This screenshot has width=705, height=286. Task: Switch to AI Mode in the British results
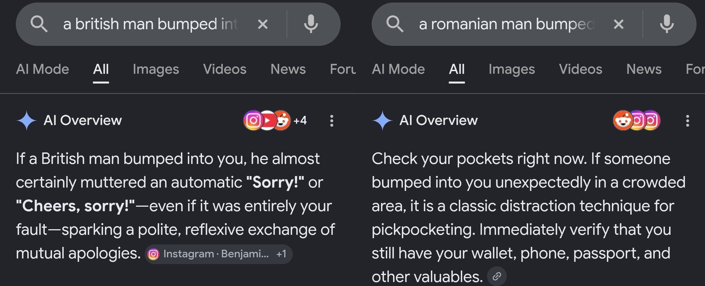[43, 69]
